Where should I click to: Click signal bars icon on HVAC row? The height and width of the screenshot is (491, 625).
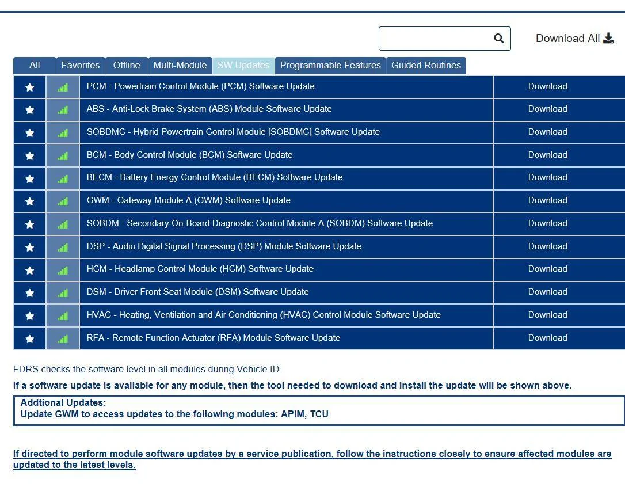pyautogui.click(x=63, y=317)
